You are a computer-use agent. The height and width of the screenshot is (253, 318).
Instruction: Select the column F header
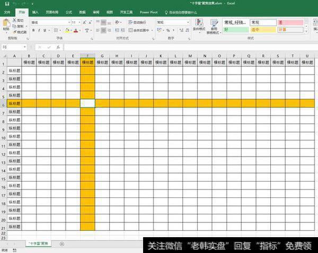[x=87, y=56]
